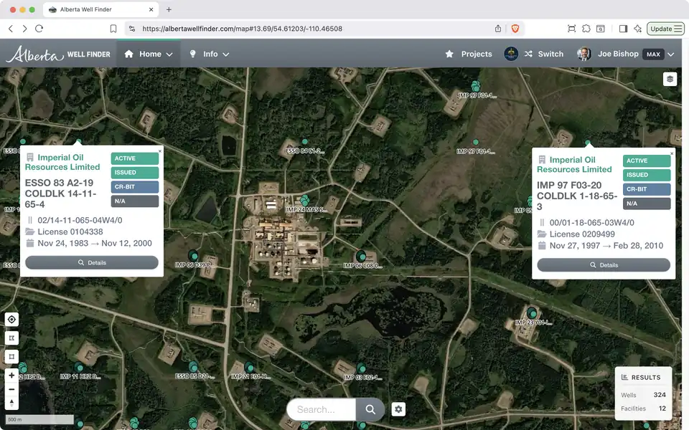This screenshot has height=430, width=689.
Task: Expand the Home menu chevron
Action: tap(169, 54)
